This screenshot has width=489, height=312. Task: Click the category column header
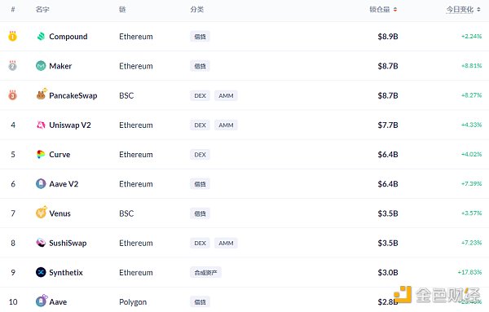(196, 9)
